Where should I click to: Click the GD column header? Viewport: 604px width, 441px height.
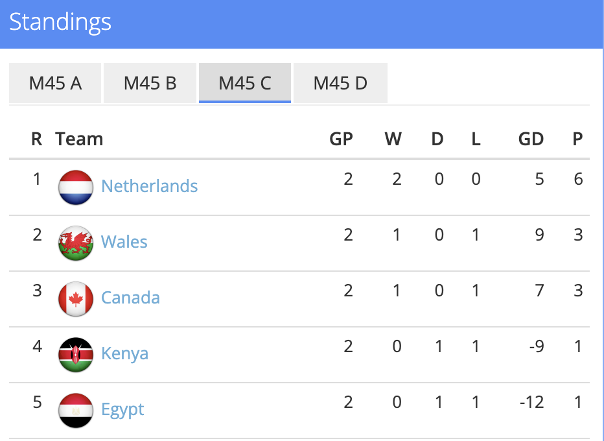(531, 139)
